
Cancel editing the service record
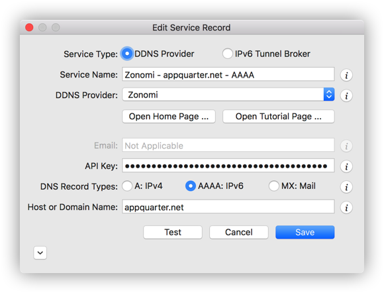tap(239, 232)
